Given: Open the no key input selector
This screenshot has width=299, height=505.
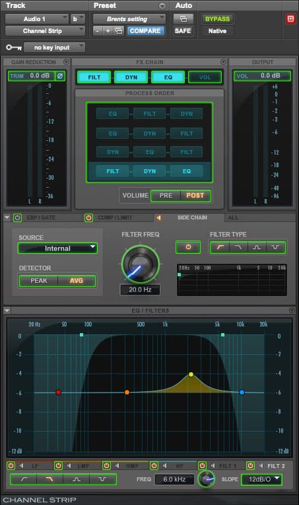Looking at the screenshot, I should 54,48.
